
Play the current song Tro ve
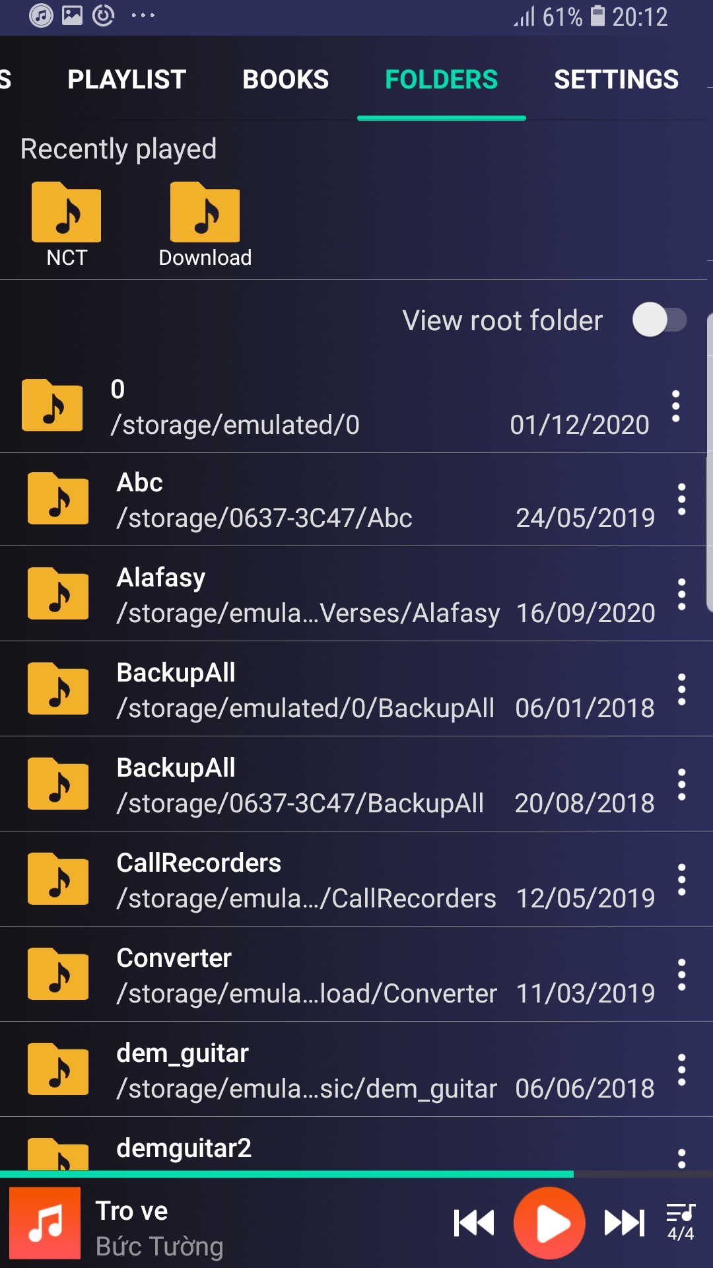point(549,1222)
